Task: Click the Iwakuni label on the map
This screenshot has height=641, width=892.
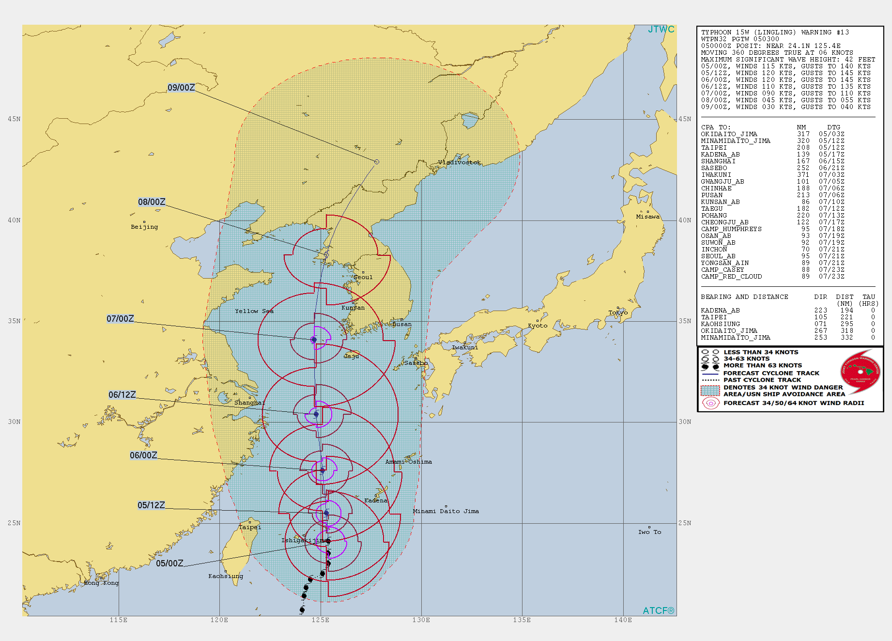Action: pos(465,347)
